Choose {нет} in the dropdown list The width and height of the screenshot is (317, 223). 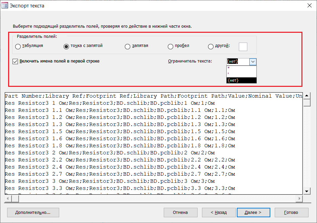point(242,80)
